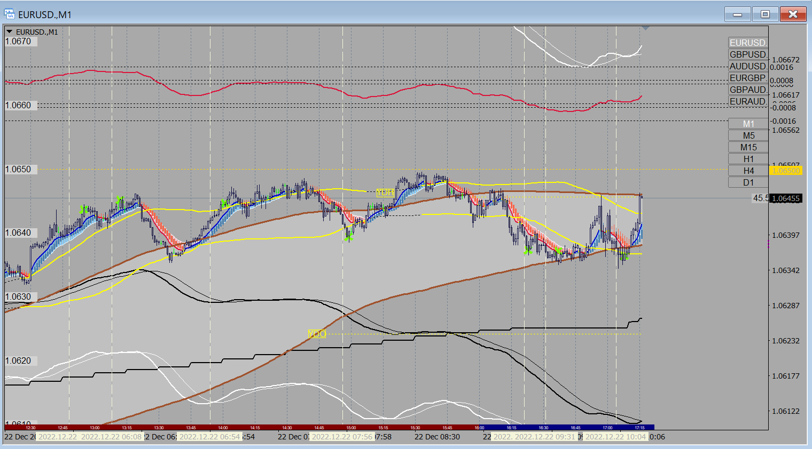Switch chart symbol to AUDUSD
This screenshot has width=812, height=449.
(x=748, y=66)
